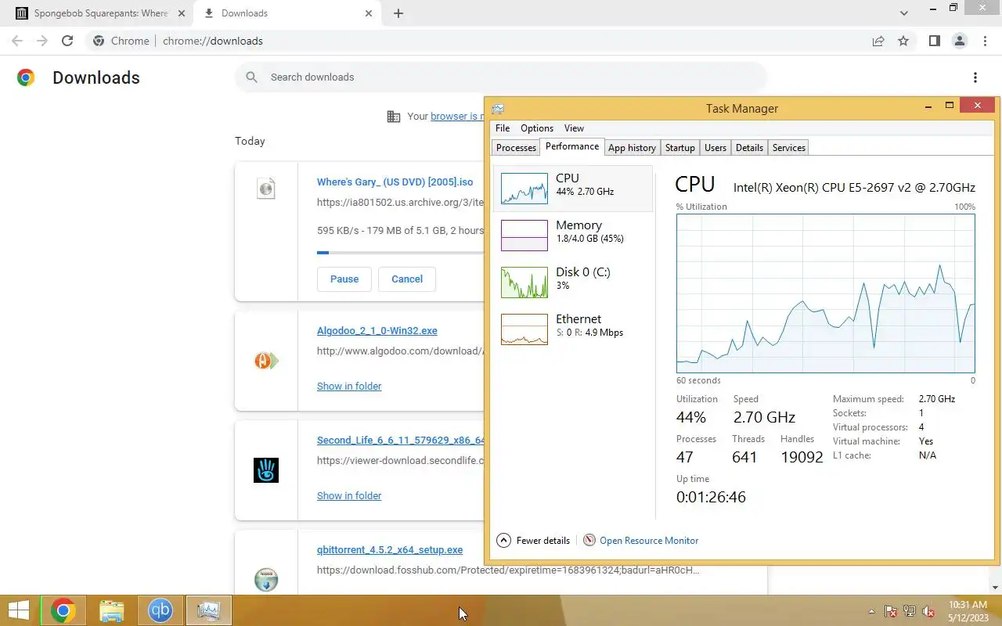Click the Second Life installer file icon

(x=266, y=470)
